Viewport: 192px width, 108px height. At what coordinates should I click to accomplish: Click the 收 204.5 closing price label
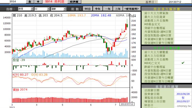(x=56, y=16)
